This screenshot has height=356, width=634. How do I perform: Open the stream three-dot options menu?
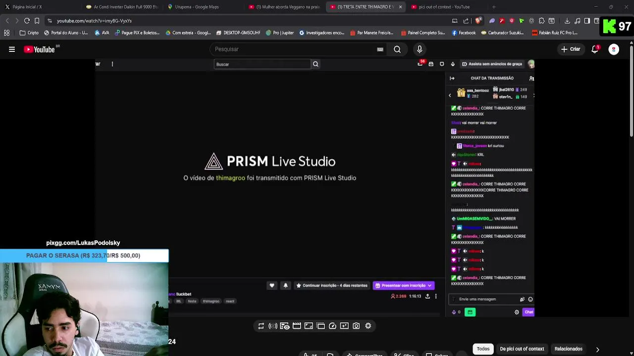tap(436, 296)
